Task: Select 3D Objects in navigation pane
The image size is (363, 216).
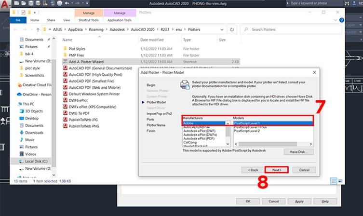Action: coord(34,111)
